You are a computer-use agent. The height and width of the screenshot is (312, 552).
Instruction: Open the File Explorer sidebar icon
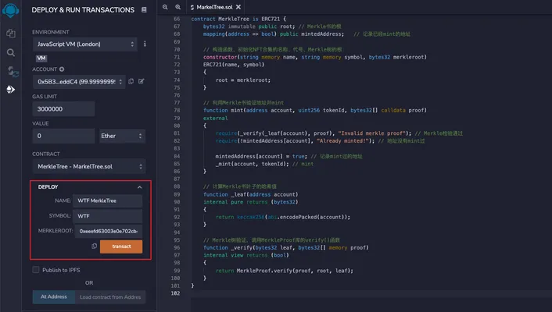click(x=11, y=33)
